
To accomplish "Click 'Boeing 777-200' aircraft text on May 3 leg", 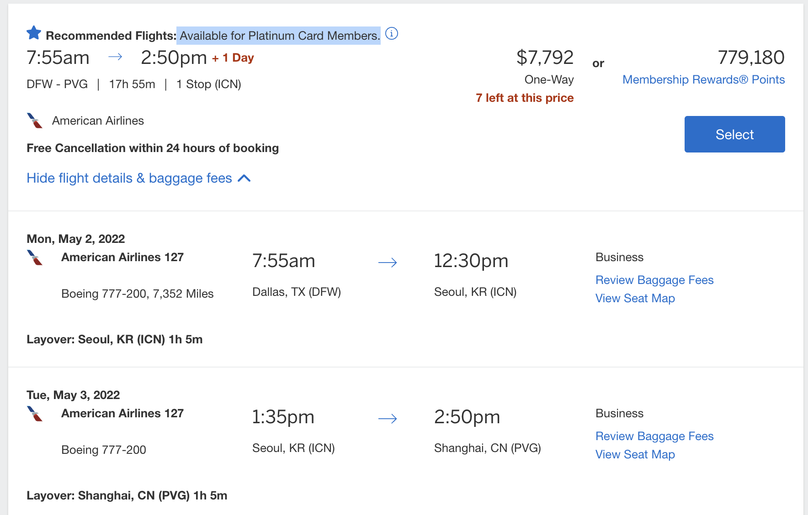I will (x=104, y=450).
